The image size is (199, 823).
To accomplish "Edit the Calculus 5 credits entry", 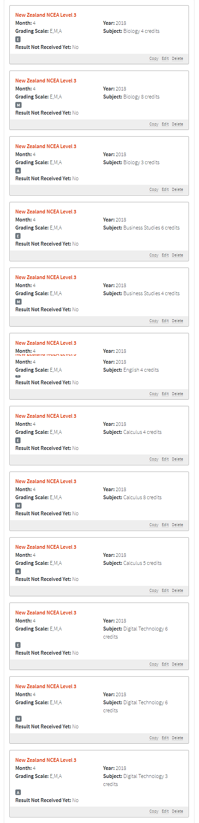I will coord(165,590).
